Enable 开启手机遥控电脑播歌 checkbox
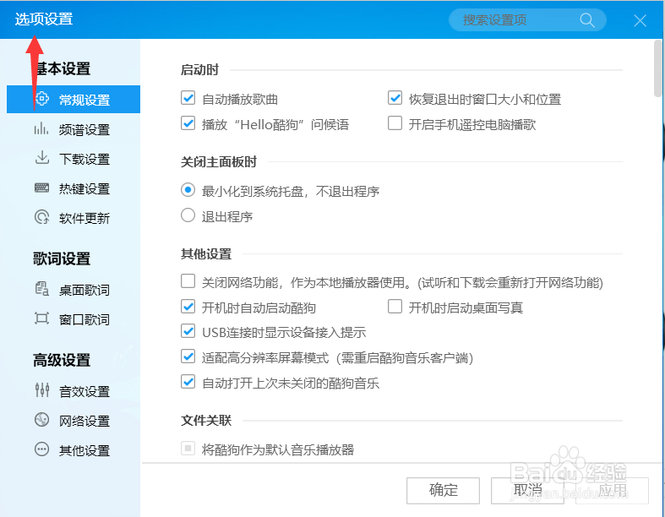This screenshot has height=517, width=665. pyautogui.click(x=395, y=123)
